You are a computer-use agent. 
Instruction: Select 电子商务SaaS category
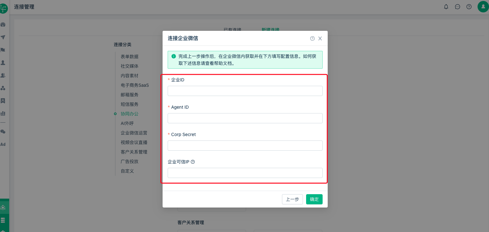[x=135, y=85]
